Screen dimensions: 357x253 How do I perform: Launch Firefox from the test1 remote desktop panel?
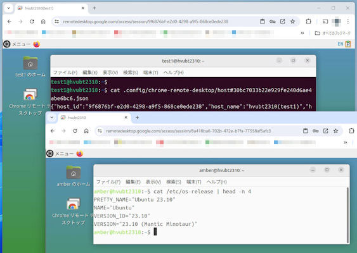[37, 44]
